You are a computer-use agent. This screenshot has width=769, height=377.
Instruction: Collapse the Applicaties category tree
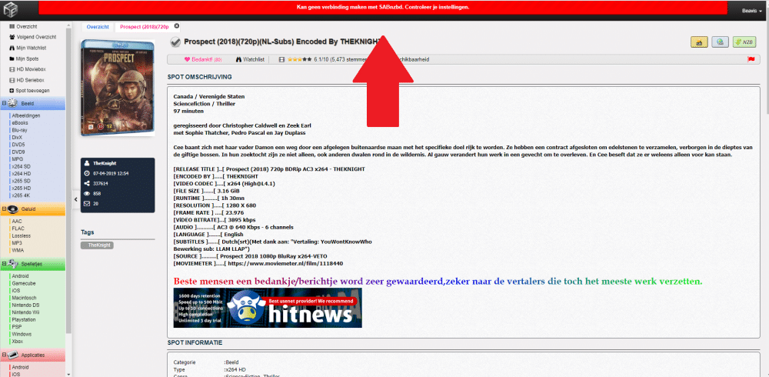click(4, 355)
